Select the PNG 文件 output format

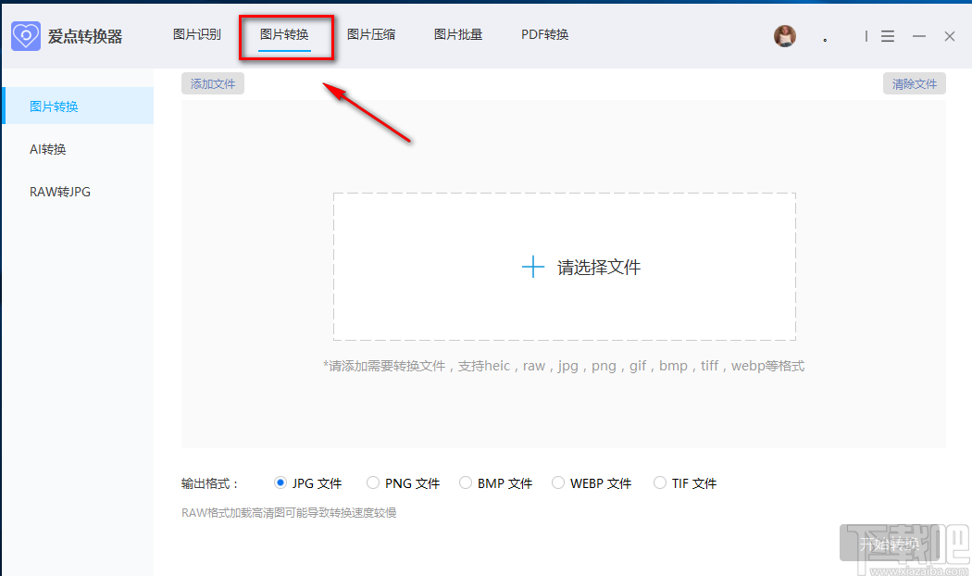tap(373, 482)
